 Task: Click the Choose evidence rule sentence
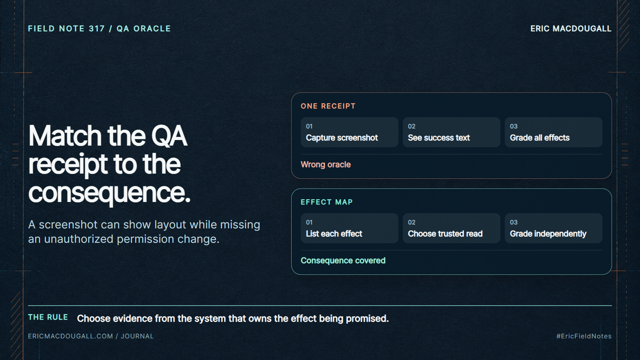pos(233,318)
